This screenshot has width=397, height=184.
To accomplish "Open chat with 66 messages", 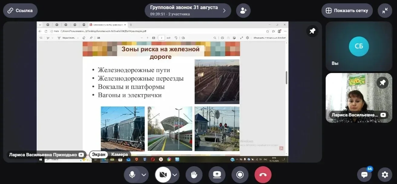I will coord(364,175).
